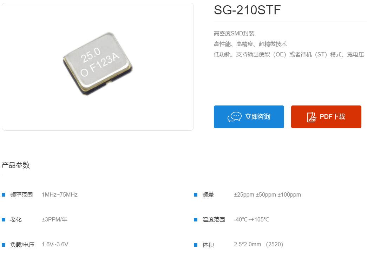Click the ±3PPM/年 aging value
367x253 pixels.
(54, 220)
